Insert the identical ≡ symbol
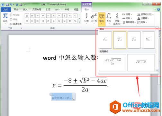This screenshot has height=116, width=162. point(70,21)
